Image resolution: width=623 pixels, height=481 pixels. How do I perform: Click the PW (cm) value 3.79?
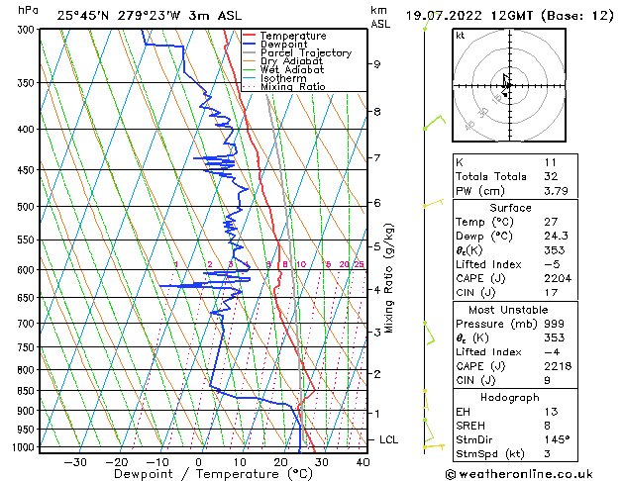[x=556, y=190]
